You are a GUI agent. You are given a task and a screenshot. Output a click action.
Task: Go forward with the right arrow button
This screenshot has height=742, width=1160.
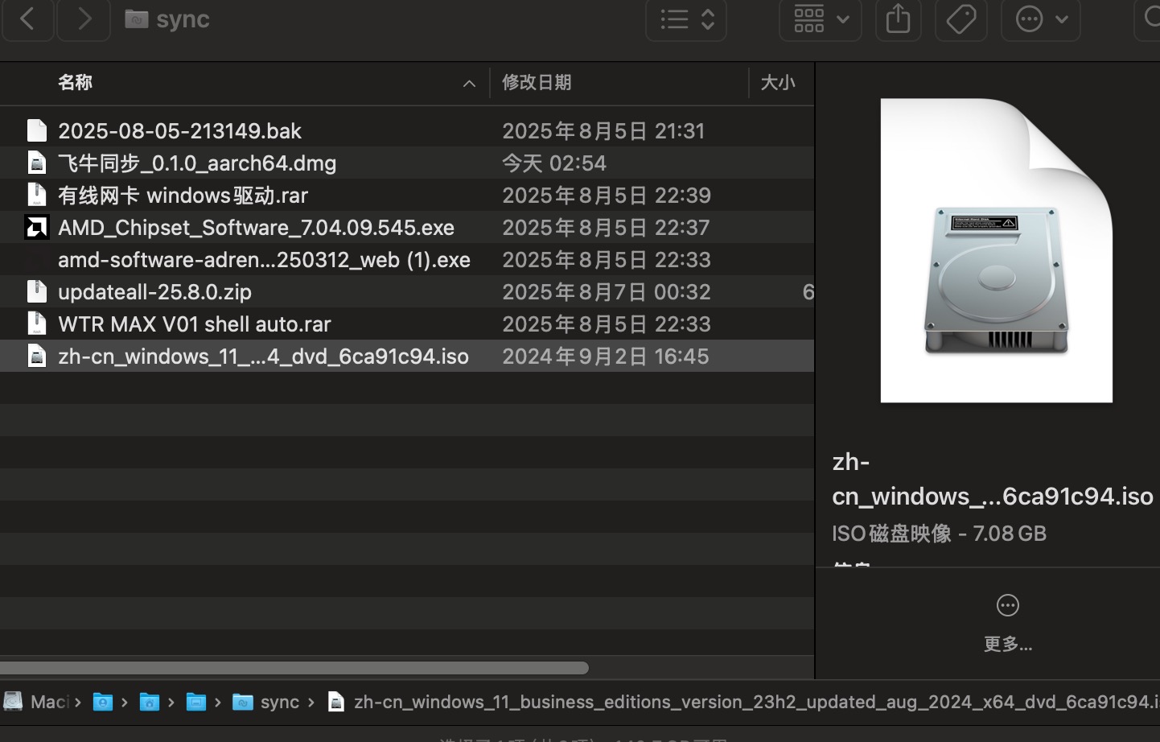(x=84, y=19)
